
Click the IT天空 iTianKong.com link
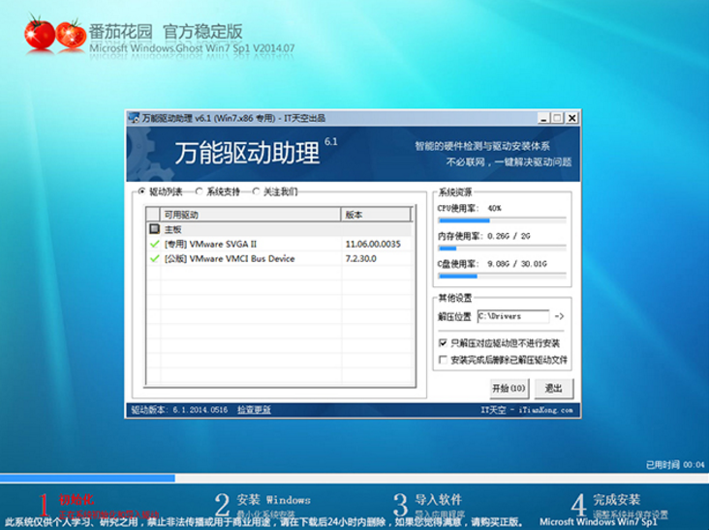[527, 410]
